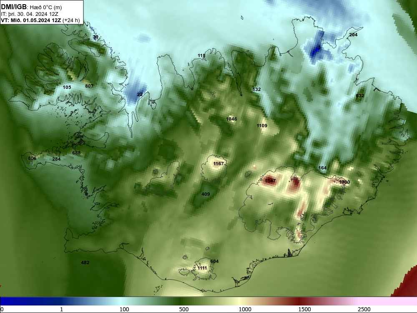Click the 1000 label under the color scale

(x=245, y=309)
